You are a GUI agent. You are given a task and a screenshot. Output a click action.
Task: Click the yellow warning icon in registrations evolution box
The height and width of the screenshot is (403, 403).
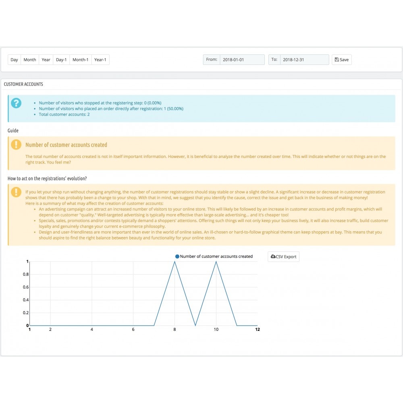(x=16, y=192)
